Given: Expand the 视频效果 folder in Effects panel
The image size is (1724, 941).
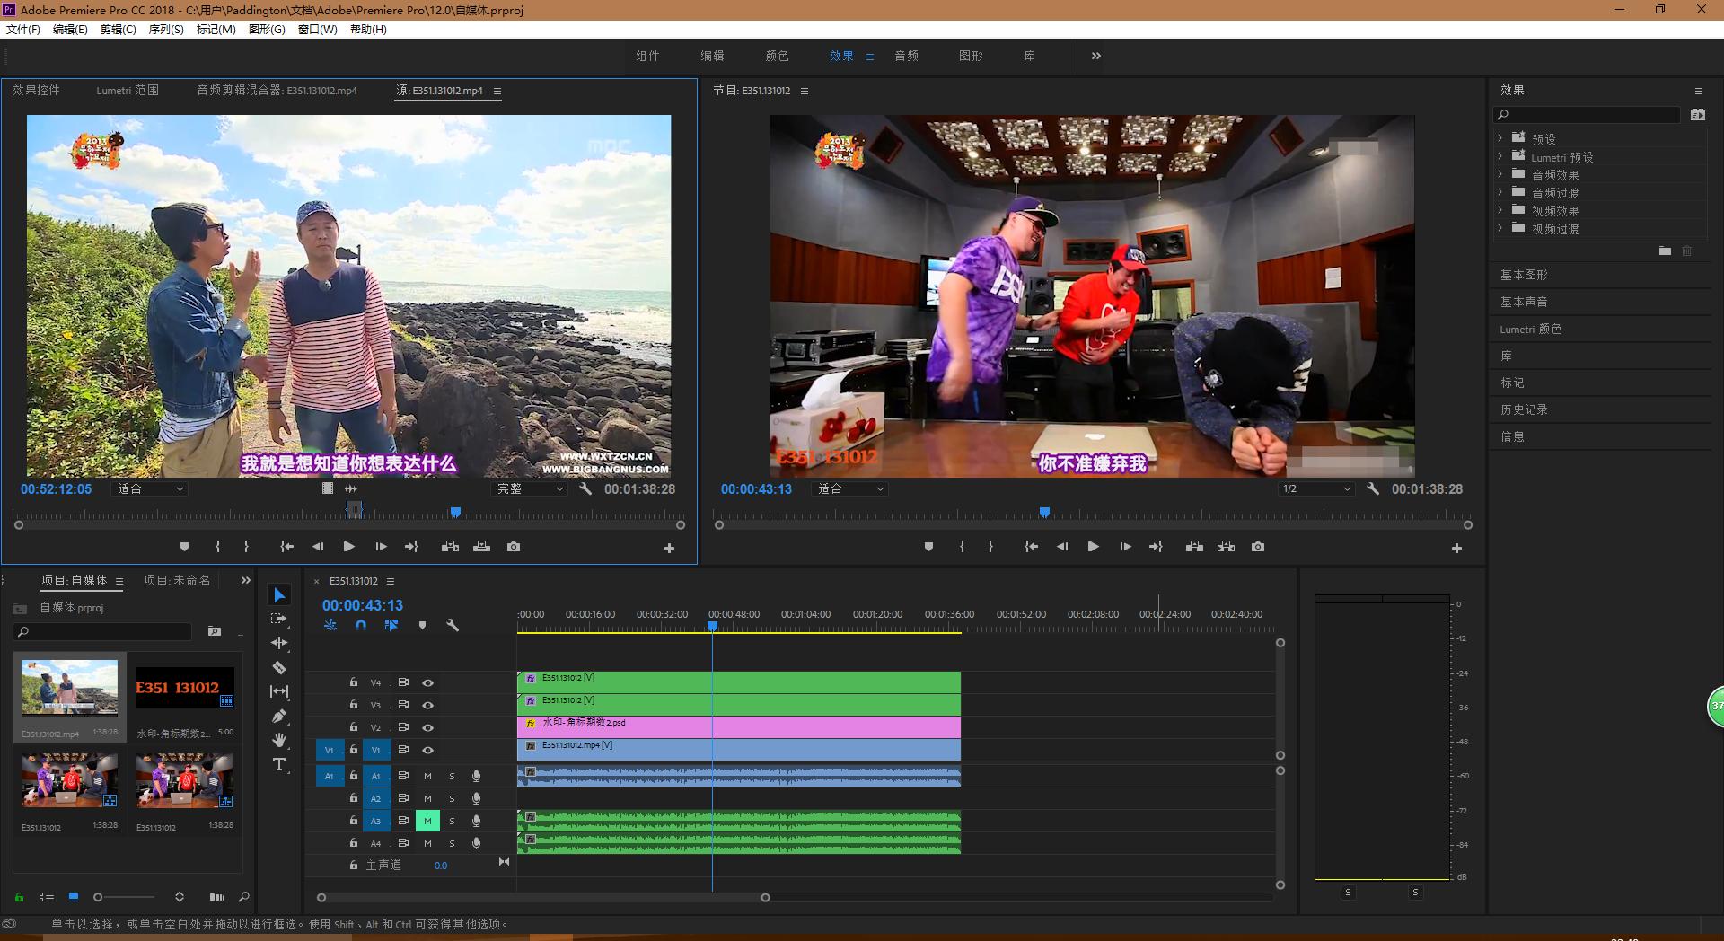Looking at the screenshot, I should pyautogui.click(x=1500, y=211).
